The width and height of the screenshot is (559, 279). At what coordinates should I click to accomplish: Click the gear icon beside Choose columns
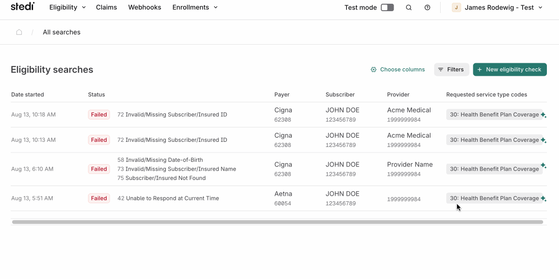click(x=373, y=69)
